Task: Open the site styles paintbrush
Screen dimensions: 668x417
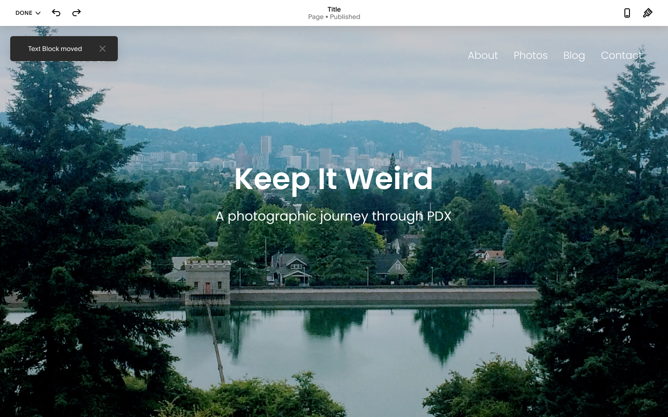Action: 648,13
